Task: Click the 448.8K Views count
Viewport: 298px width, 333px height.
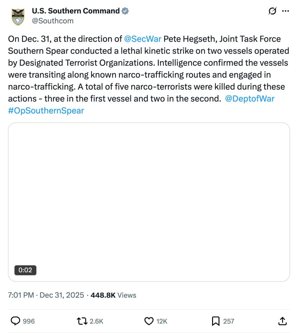Action: pyautogui.click(x=113, y=295)
